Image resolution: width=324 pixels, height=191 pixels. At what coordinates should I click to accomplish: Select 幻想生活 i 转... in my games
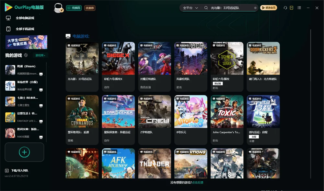pyautogui.click(x=24, y=117)
